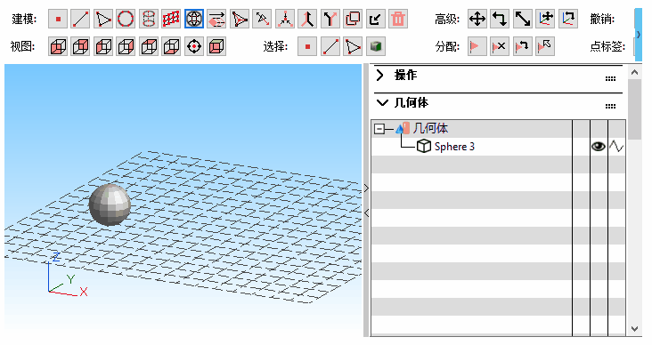Switch to left face cube view

click(x=103, y=46)
